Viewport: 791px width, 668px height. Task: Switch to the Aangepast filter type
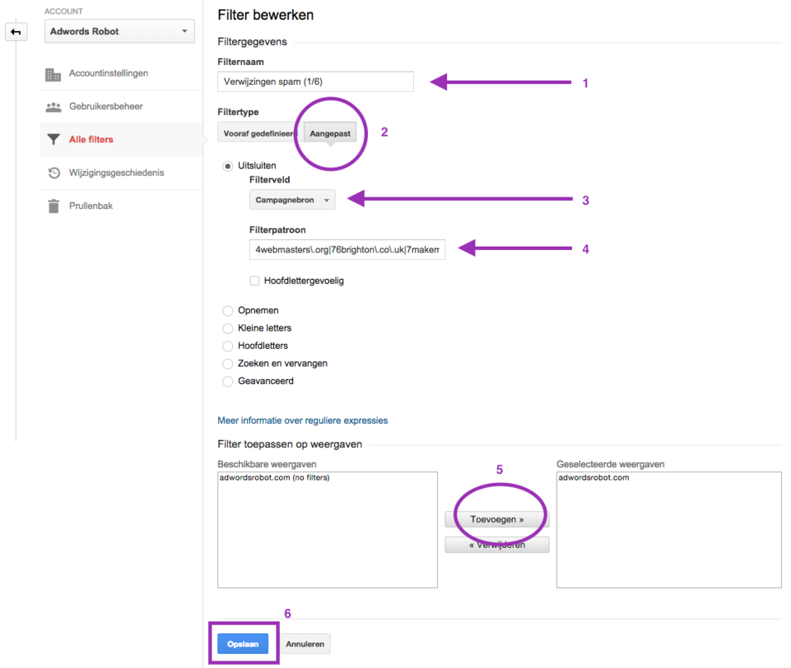tap(331, 133)
